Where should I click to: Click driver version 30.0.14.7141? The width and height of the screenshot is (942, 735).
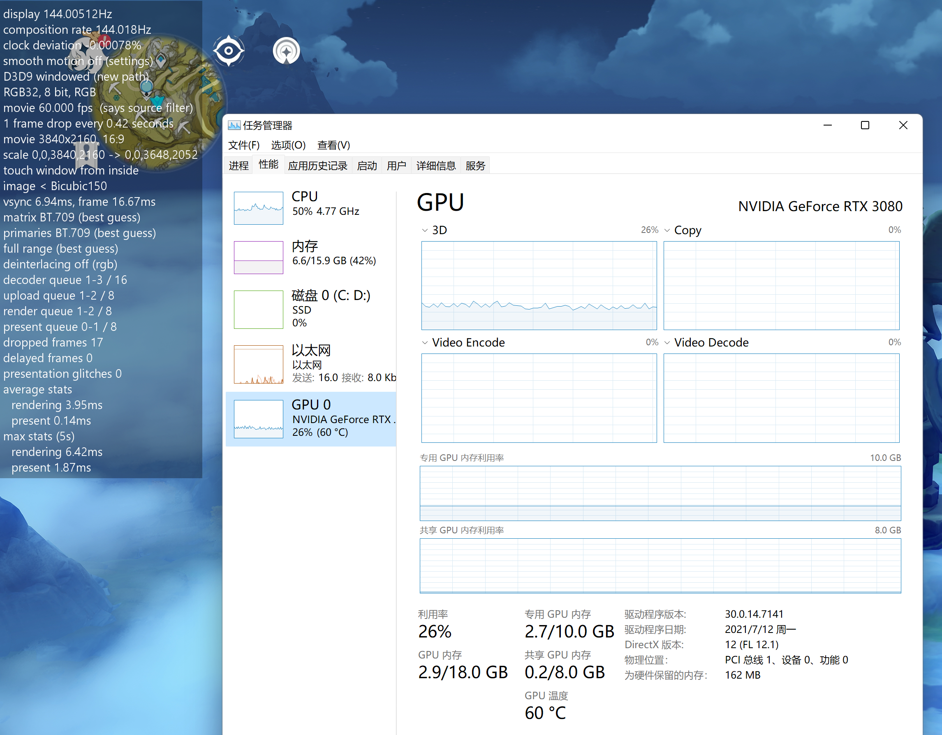tap(754, 614)
